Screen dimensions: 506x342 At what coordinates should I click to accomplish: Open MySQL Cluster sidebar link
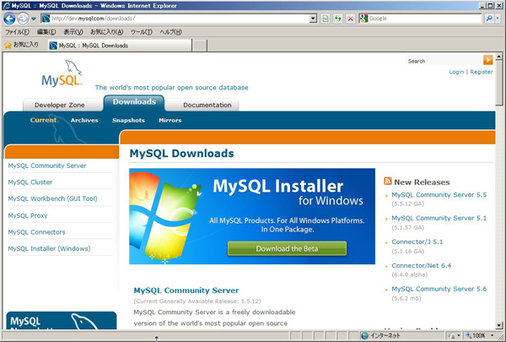30,182
